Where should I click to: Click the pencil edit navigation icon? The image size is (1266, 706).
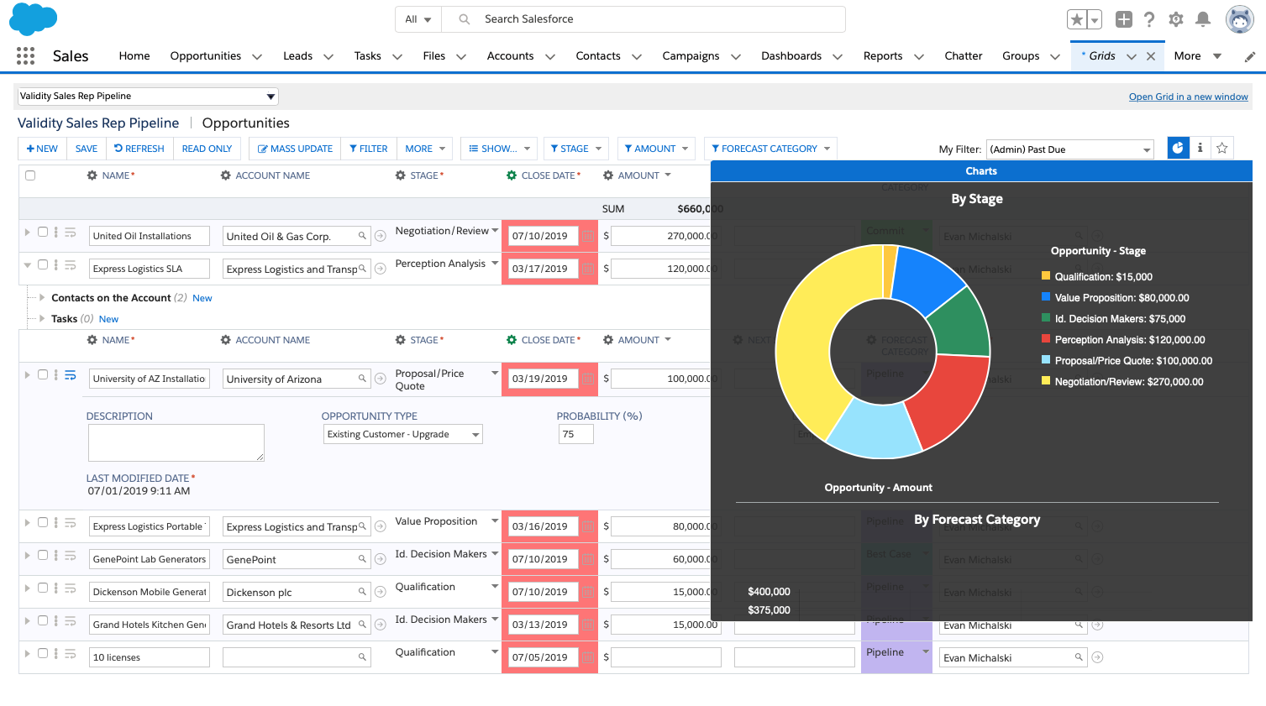pyautogui.click(x=1250, y=56)
